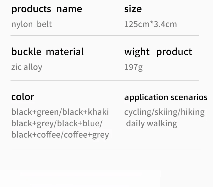The height and width of the screenshot is (187, 213).
Task: Select the "nylon belt" value text
Action: tap(31, 24)
